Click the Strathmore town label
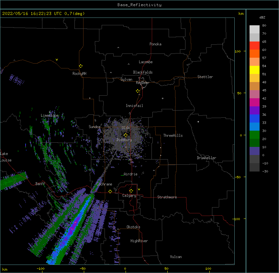Viewport: 279px width, 273px height. coord(167,197)
